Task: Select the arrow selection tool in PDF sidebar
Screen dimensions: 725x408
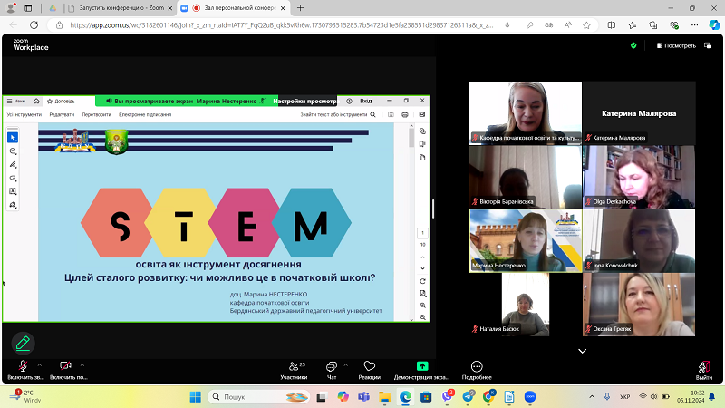Action: [13, 138]
